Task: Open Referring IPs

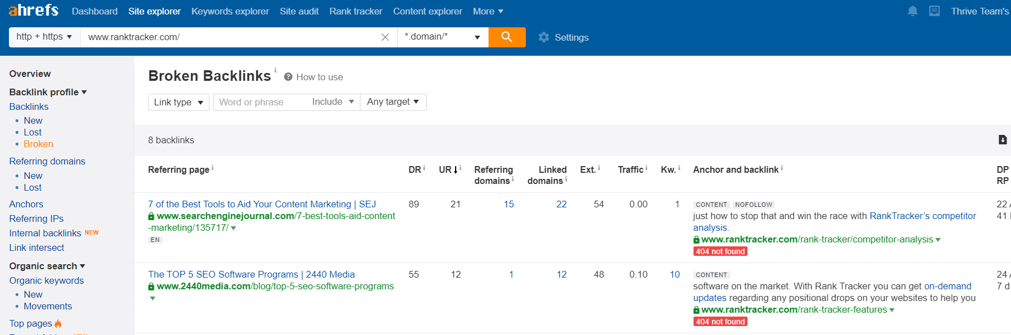Action: click(36, 219)
